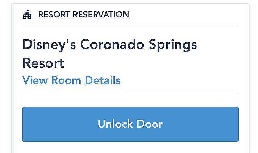
Task: Click Disney's Coronado Springs Resort title
Action: [110, 54]
